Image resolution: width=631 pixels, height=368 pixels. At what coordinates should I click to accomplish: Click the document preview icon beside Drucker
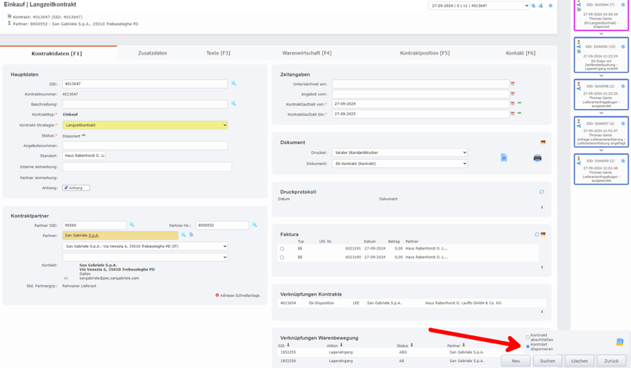point(503,157)
